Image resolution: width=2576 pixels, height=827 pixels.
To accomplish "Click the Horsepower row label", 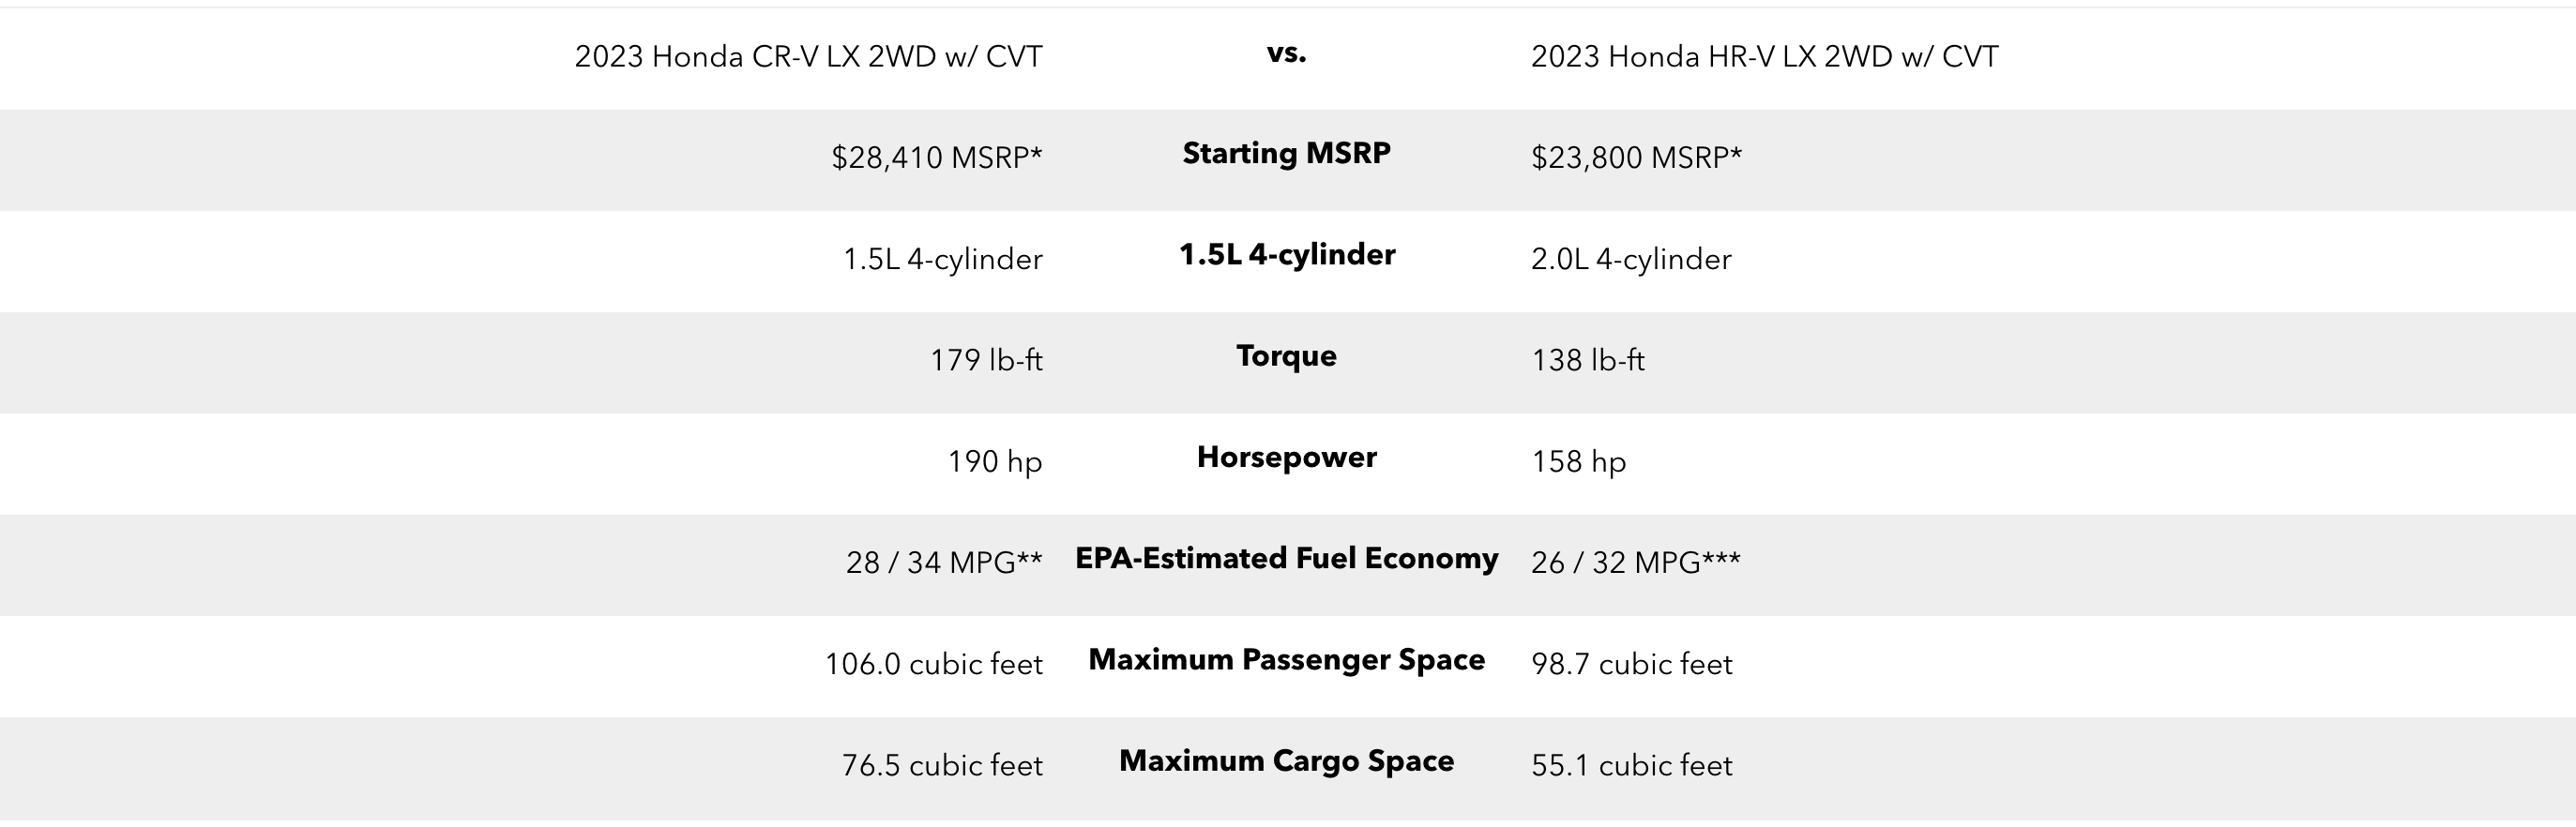I will (1286, 457).
